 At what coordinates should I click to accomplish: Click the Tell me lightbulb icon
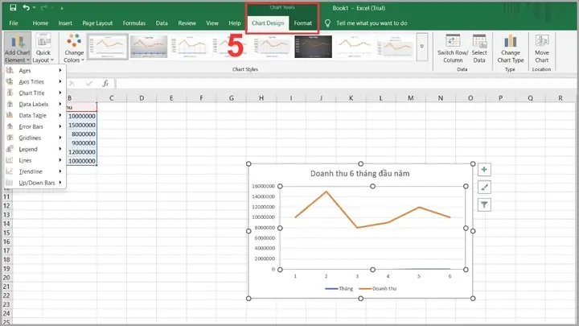(x=327, y=23)
